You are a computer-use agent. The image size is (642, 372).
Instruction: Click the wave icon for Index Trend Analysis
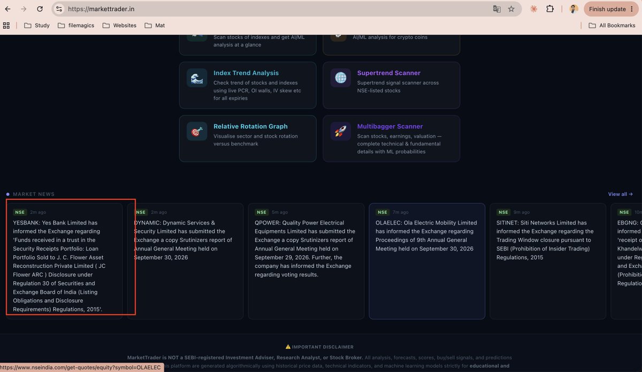(x=197, y=78)
